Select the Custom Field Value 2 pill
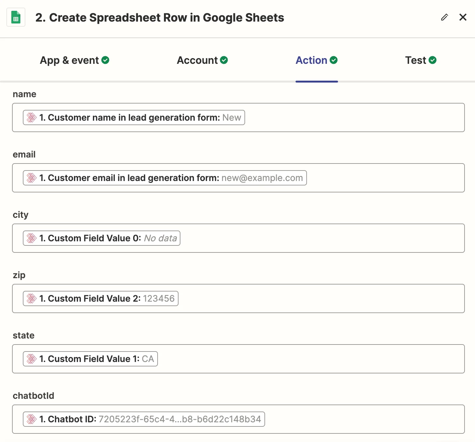Viewport: 475px width, 442px height. (101, 298)
